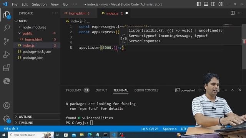The image size is (246, 138).
Task: Toggle secondary sidebar layout icon
Action: (x=213, y=4)
